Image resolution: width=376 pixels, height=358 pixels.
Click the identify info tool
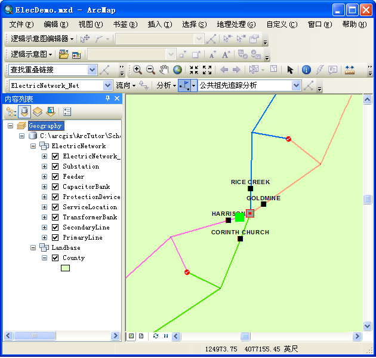click(x=306, y=70)
